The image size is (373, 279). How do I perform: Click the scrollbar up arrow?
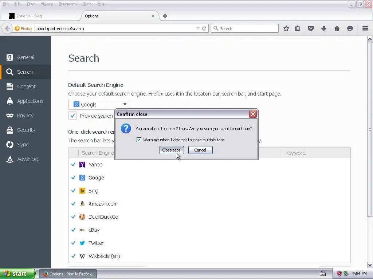coord(370,39)
